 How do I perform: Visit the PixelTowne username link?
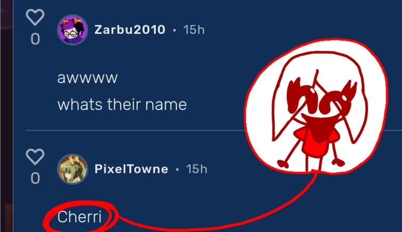[132, 169]
